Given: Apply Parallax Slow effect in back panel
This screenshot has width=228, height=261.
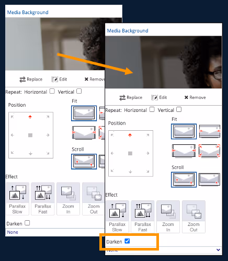Looking at the screenshot, I should [x=17, y=199].
